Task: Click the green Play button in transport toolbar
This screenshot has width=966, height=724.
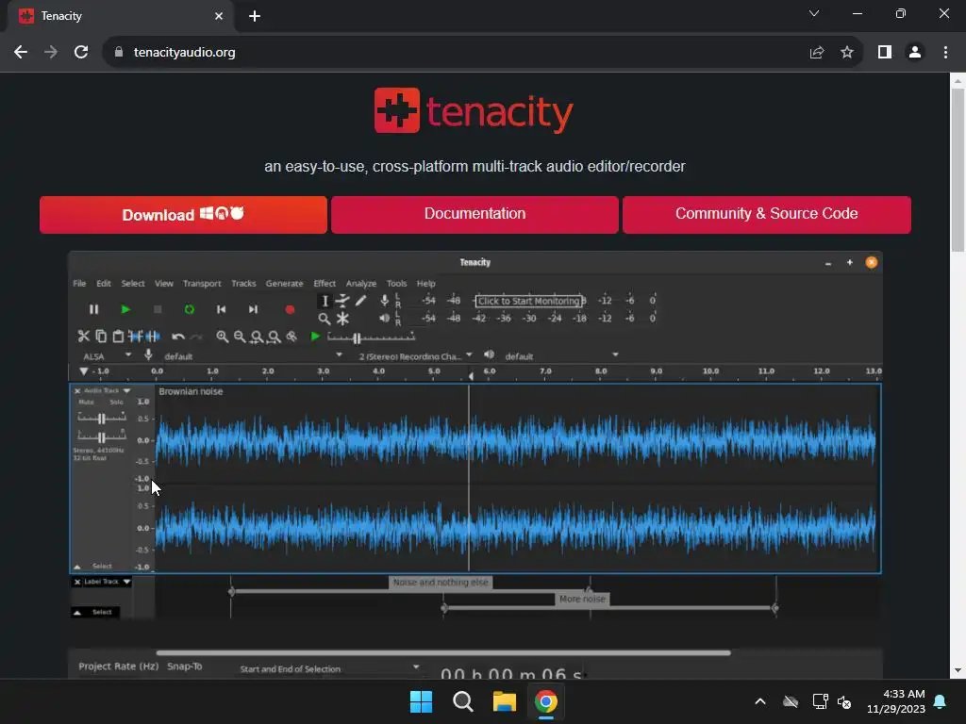Action: point(125,309)
